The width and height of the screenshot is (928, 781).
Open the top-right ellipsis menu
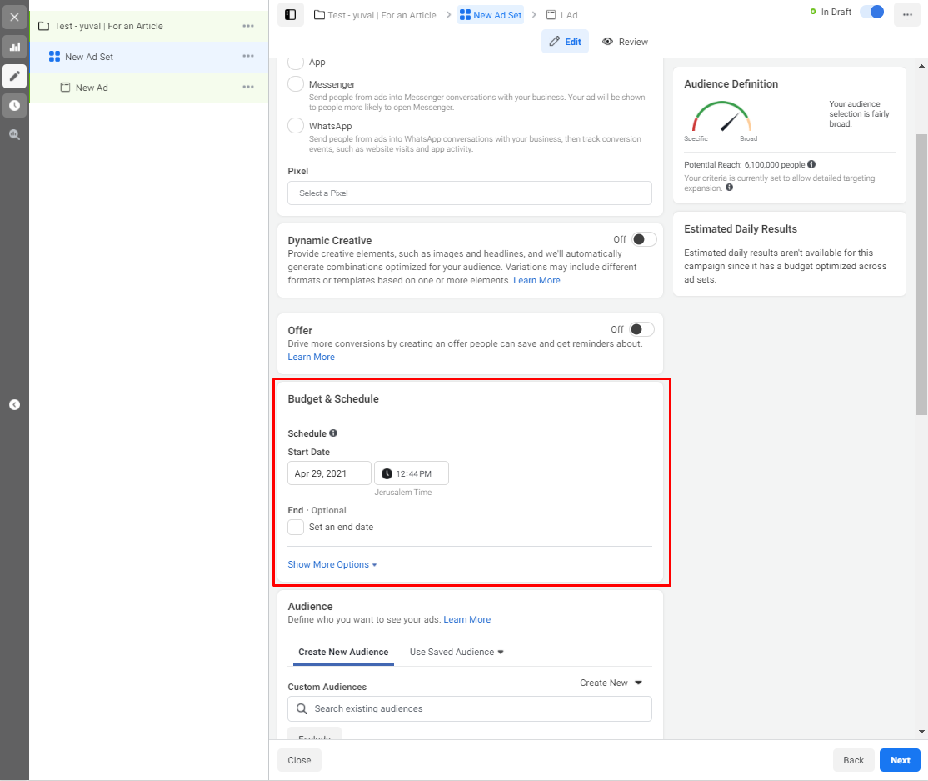(906, 15)
